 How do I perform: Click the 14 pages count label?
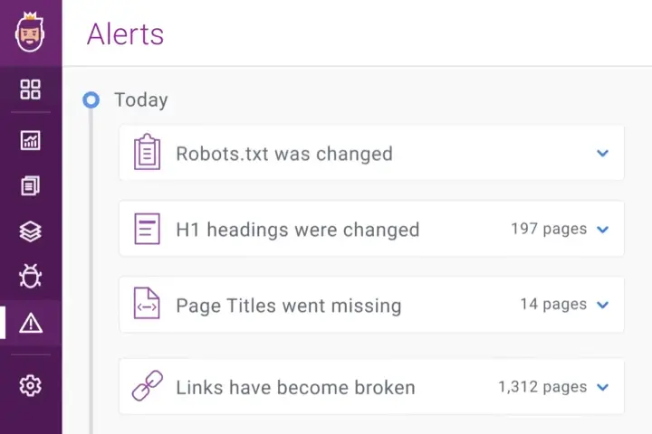[x=552, y=305]
